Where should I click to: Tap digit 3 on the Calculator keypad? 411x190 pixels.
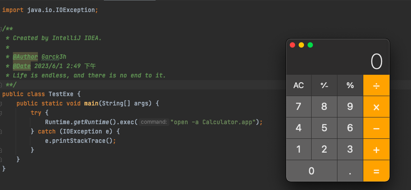point(350,150)
